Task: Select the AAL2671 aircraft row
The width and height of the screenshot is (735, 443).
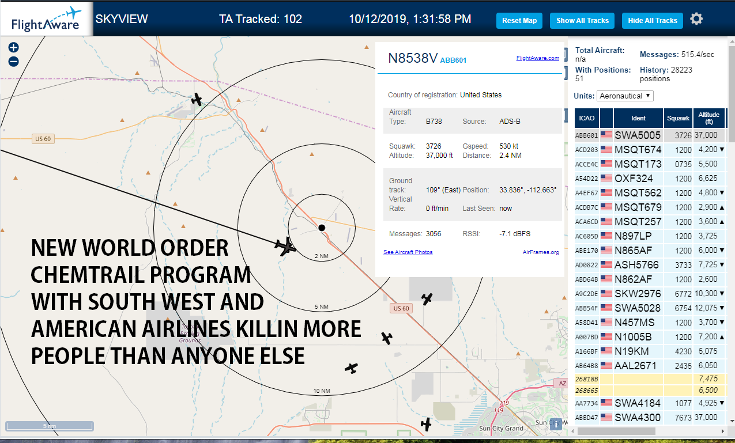Action: click(x=650, y=365)
